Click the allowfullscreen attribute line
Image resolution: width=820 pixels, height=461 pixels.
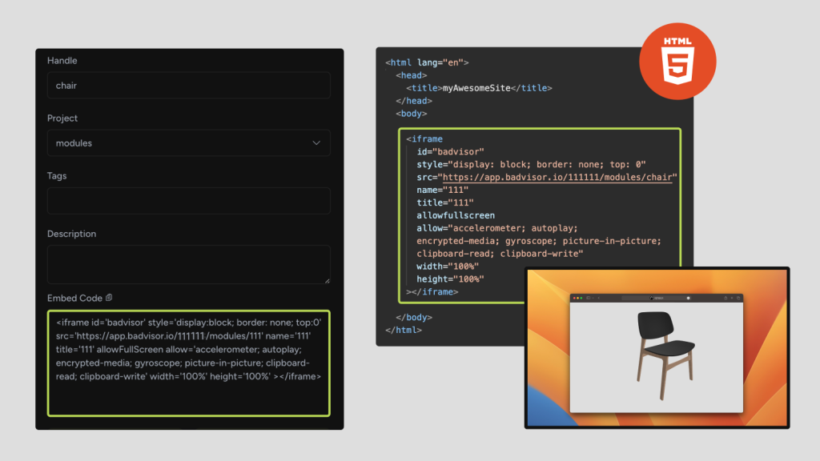click(x=456, y=215)
